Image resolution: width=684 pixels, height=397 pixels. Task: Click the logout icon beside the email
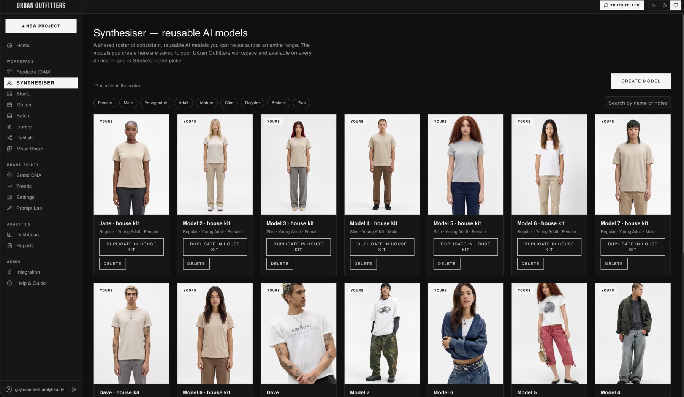coord(74,389)
